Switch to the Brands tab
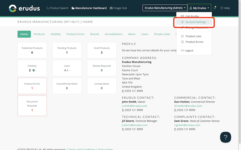The width and height of the screenshot is (241, 150). [x=94, y=34]
